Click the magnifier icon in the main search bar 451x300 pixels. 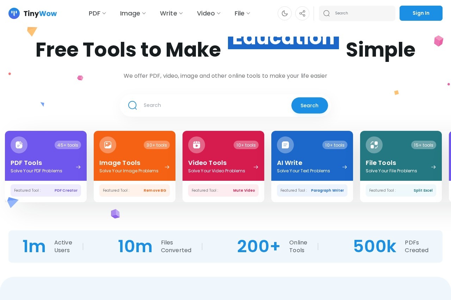point(132,105)
